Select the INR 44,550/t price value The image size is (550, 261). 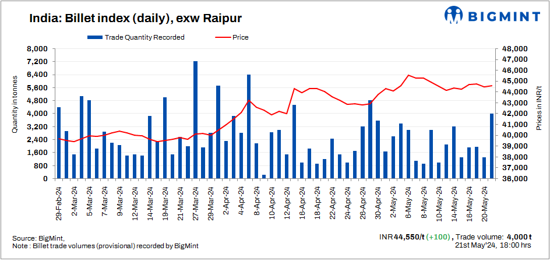tap(401, 237)
